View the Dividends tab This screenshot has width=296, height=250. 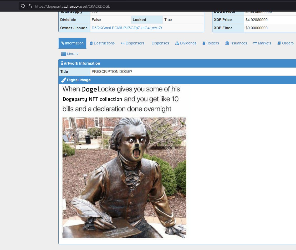coord(186,43)
